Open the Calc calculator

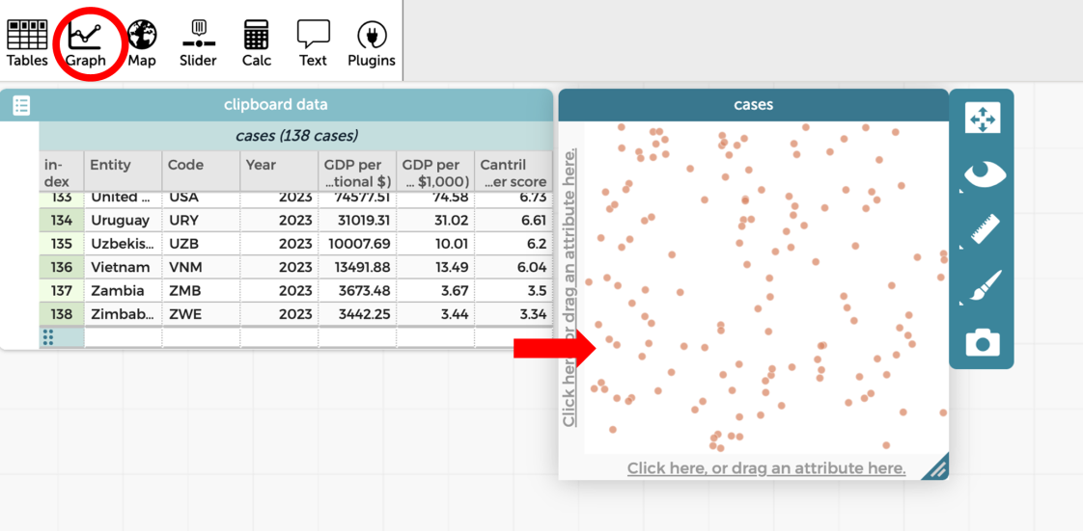(x=256, y=43)
